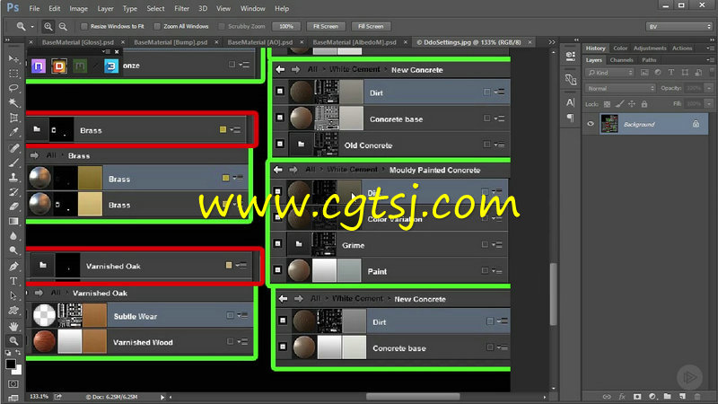
Task: Toggle lock image pixels brush icon
Action: tap(619, 104)
